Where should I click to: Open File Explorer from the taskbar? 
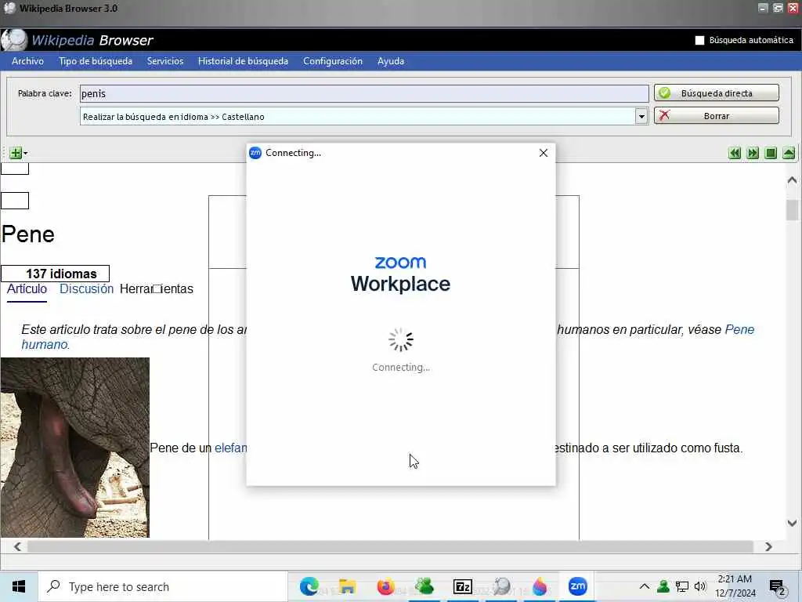point(347,586)
